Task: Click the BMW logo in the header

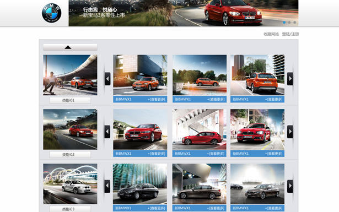Action: tap(51, 13)
